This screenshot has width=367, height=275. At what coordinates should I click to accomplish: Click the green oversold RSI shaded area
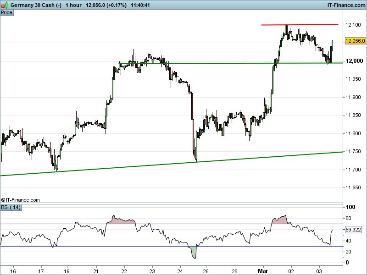pos(193,252)
